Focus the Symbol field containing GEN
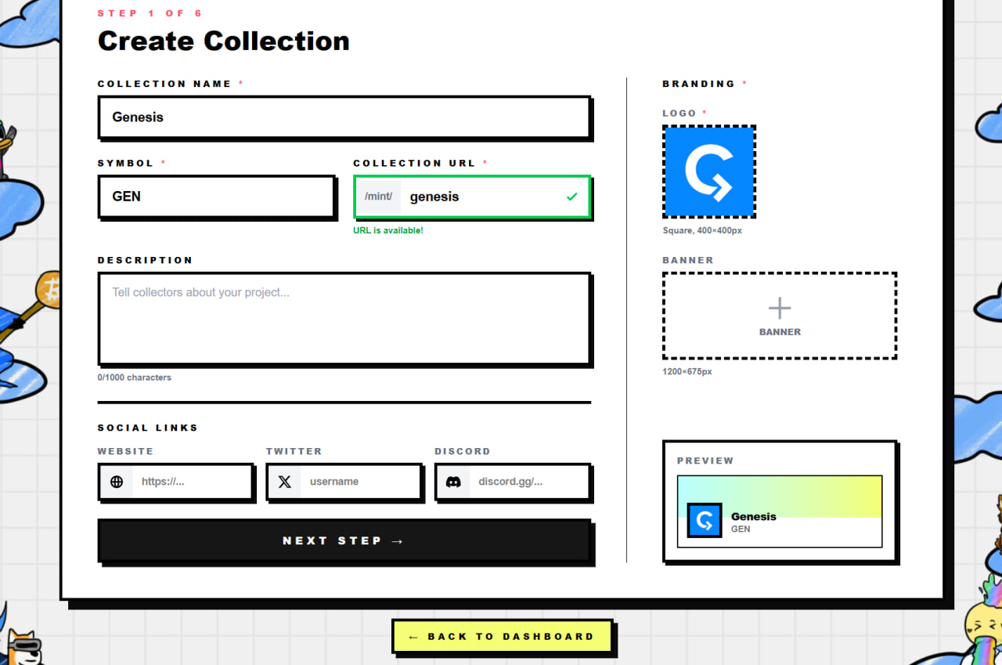 (216, 197)
